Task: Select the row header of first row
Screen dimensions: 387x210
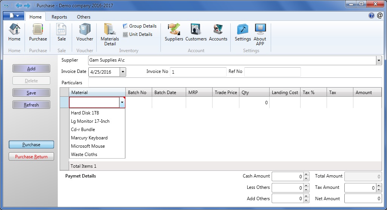Action: click(65, 102)
